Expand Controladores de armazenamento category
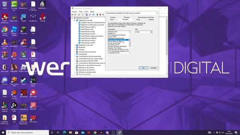240x135 pixels. tap(75, 56)
